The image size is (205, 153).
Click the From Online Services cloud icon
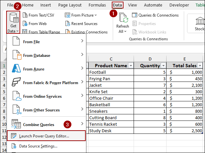(17, 96)
